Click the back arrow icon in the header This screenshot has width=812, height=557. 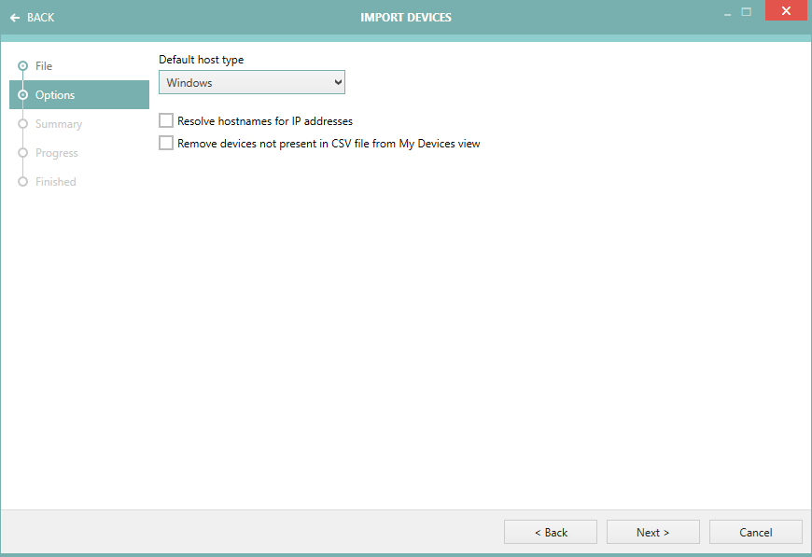click(x=15, y=18)
